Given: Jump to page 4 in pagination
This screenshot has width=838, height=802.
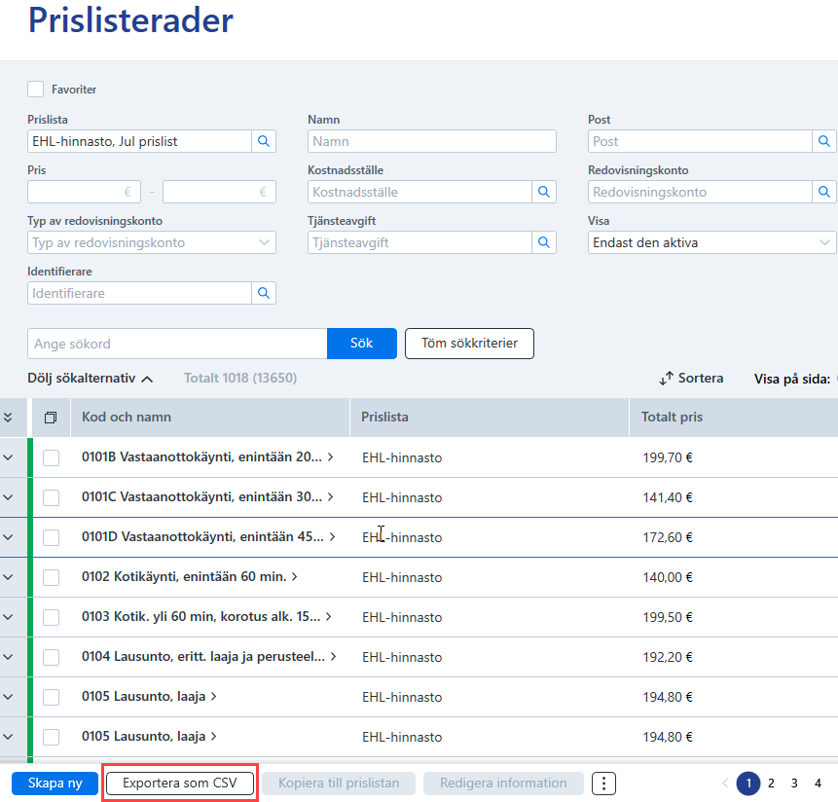Looking at the screenshot, I should tap(818, 784).
